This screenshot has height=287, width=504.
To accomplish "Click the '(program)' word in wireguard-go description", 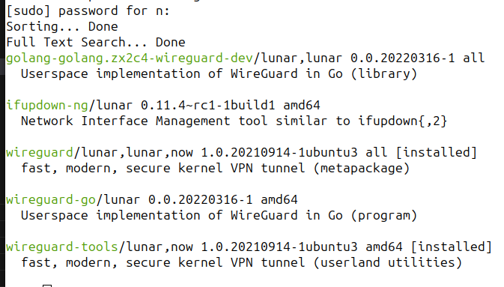I will [x=384, y=216].
